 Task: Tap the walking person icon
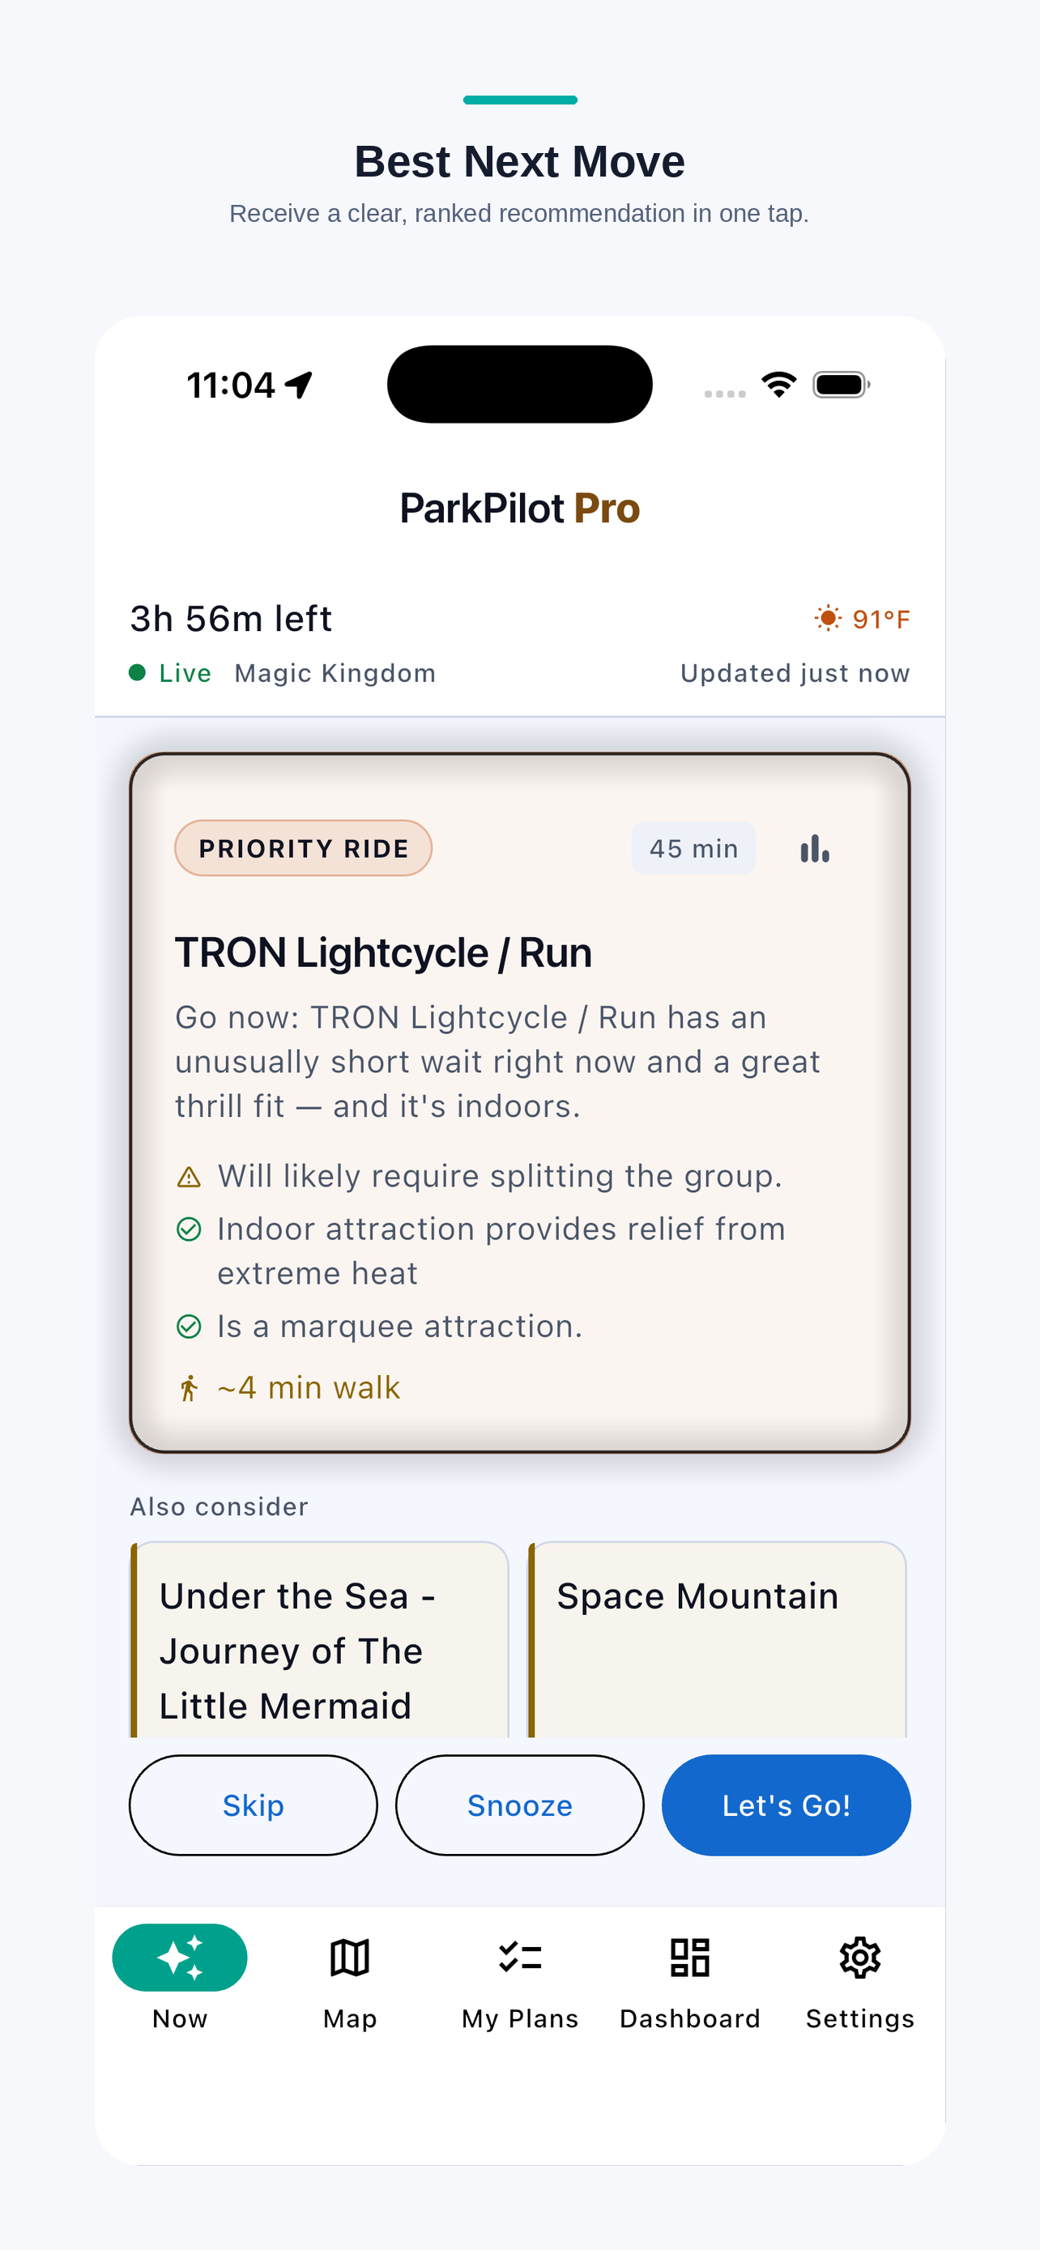(189, 1388)
